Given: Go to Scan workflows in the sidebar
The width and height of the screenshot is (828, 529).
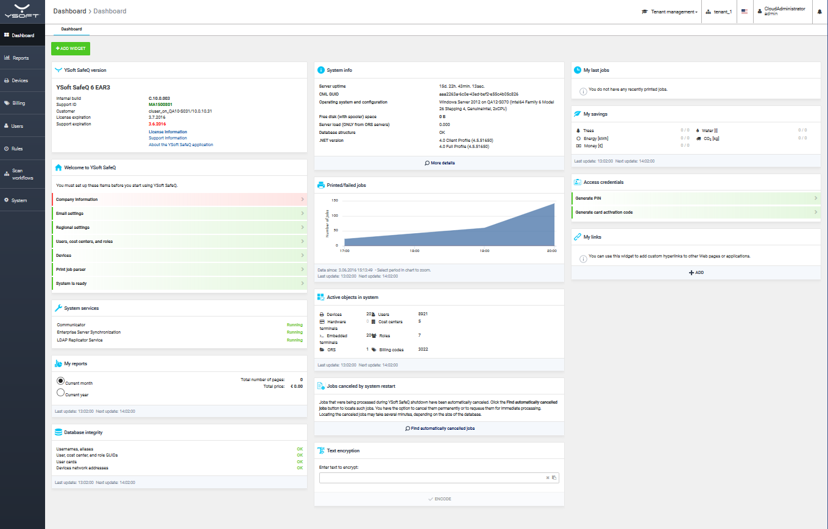Looking at the screenshot, I should click(22, 174).
